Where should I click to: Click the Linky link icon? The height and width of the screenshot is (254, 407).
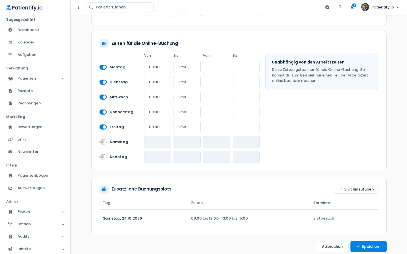[10, 139]
